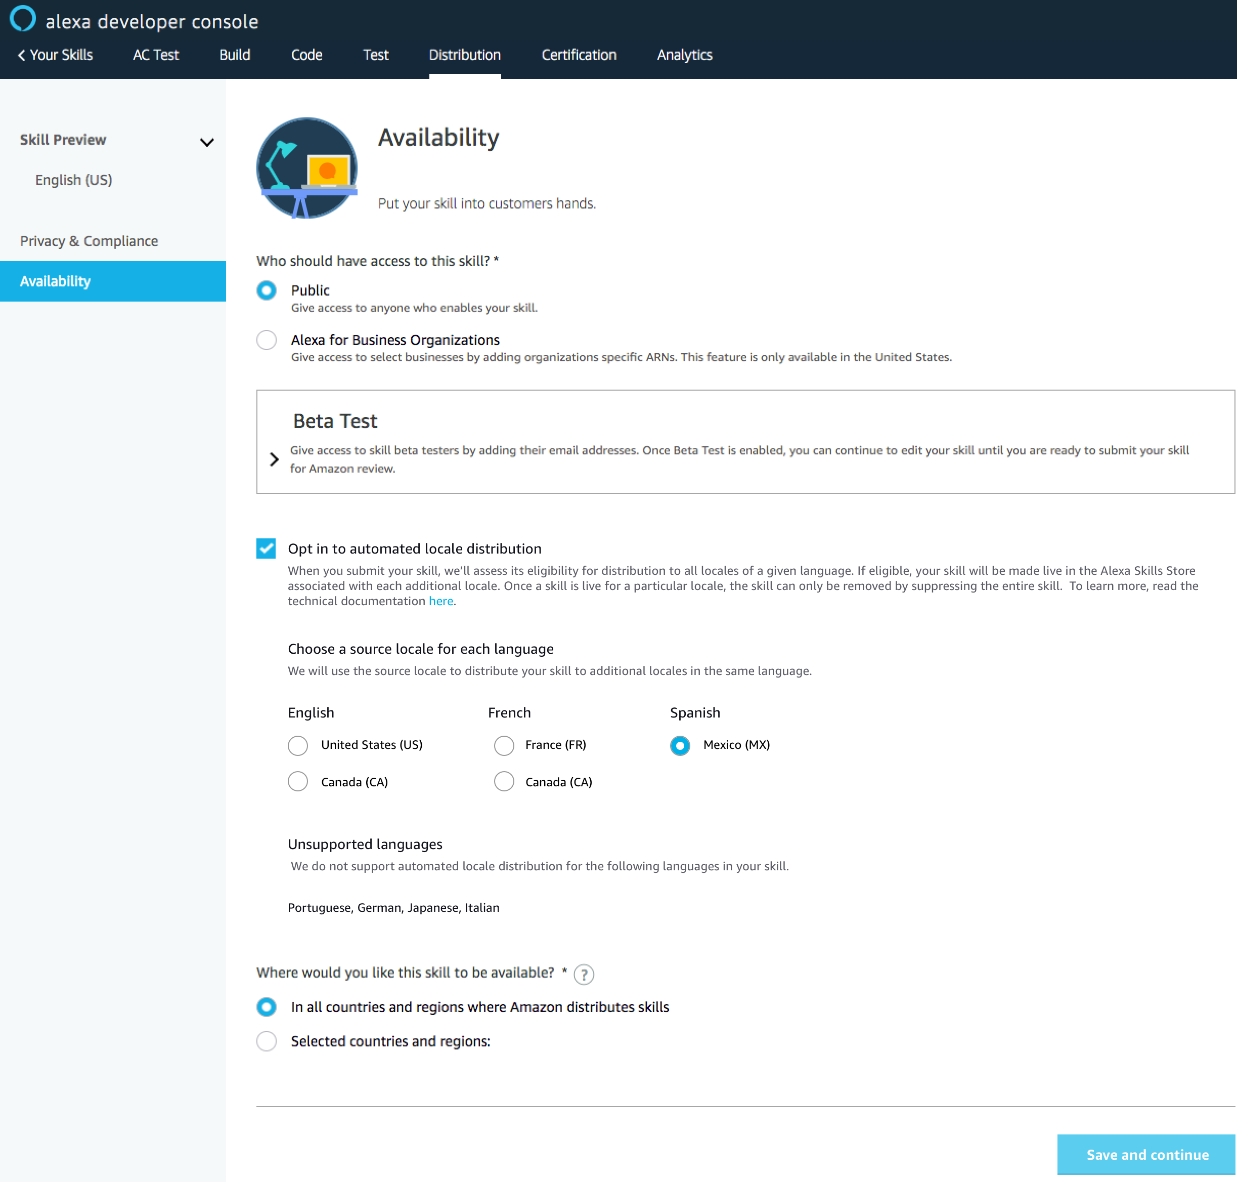Click the back arrow beside Your Skills

[x=21, y=56]
